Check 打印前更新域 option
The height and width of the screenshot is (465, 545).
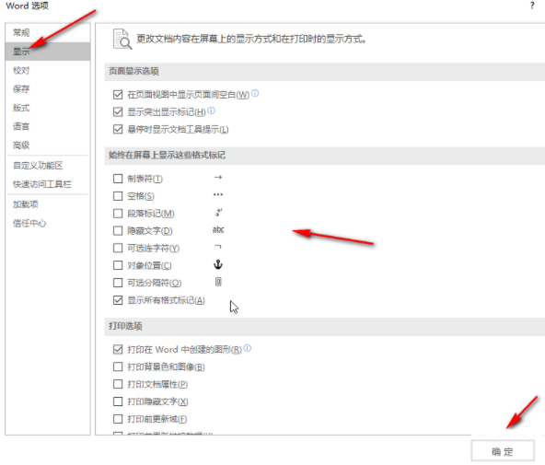point(118,419)
